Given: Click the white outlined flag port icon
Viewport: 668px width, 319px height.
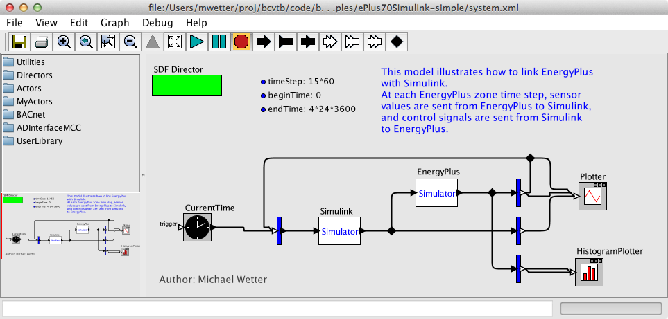Looking at the screenshot, I should click(x=352, y=42).
